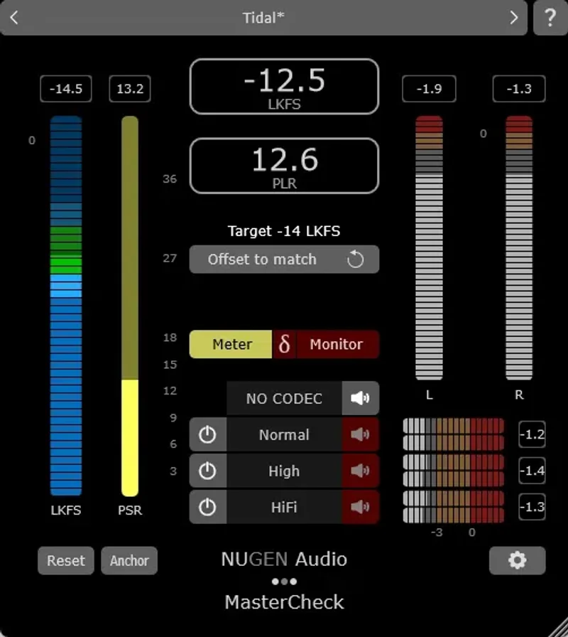The height and width of the screenshot is (637, 568).
Task: Click the High codec horizontal peak meter
Action: 454,471
